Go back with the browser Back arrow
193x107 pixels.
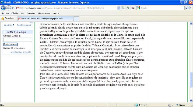point(3,8)
